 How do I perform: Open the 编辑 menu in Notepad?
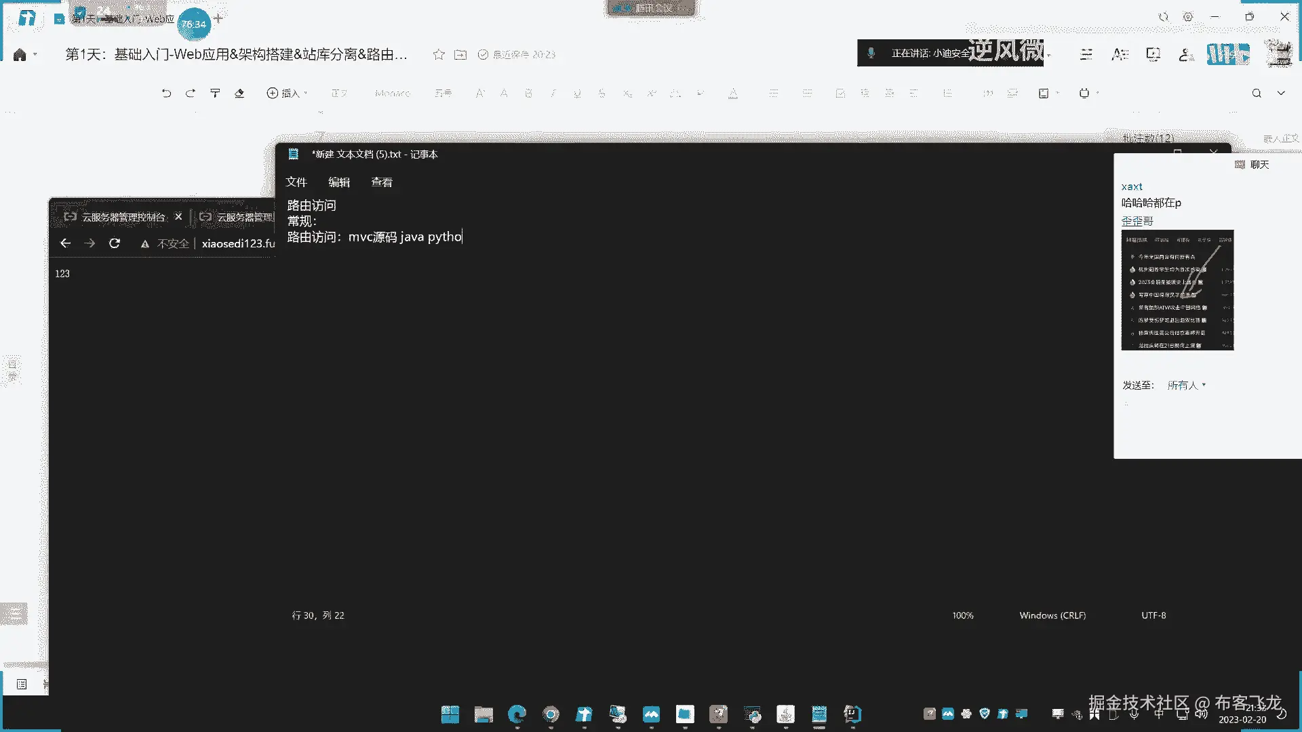pyautogui.click(x=339, y=182)
